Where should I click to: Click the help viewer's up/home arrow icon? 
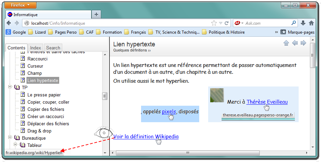(x=286, y=43)
